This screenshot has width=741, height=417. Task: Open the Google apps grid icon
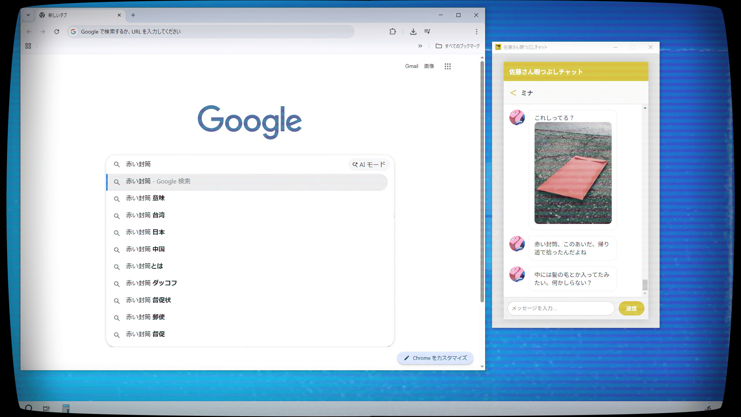[447, 66]
